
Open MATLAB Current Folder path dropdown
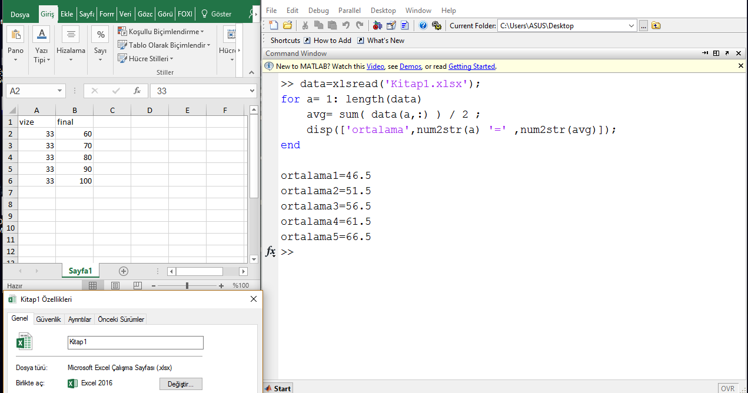tap(631, 25)
